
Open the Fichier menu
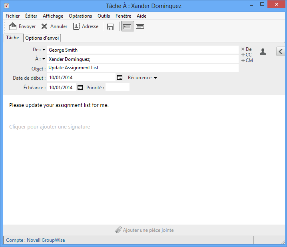pos(13,16)
